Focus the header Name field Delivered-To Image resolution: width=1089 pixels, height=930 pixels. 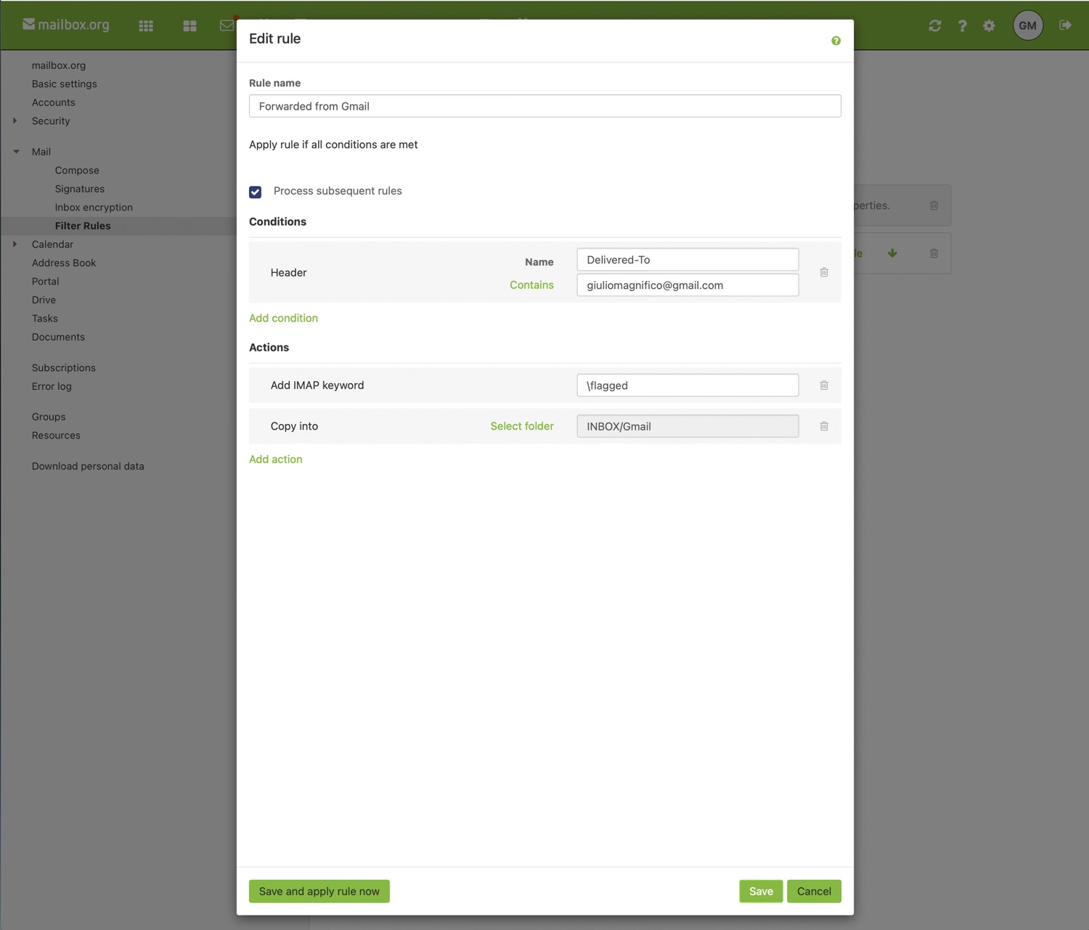688,260
